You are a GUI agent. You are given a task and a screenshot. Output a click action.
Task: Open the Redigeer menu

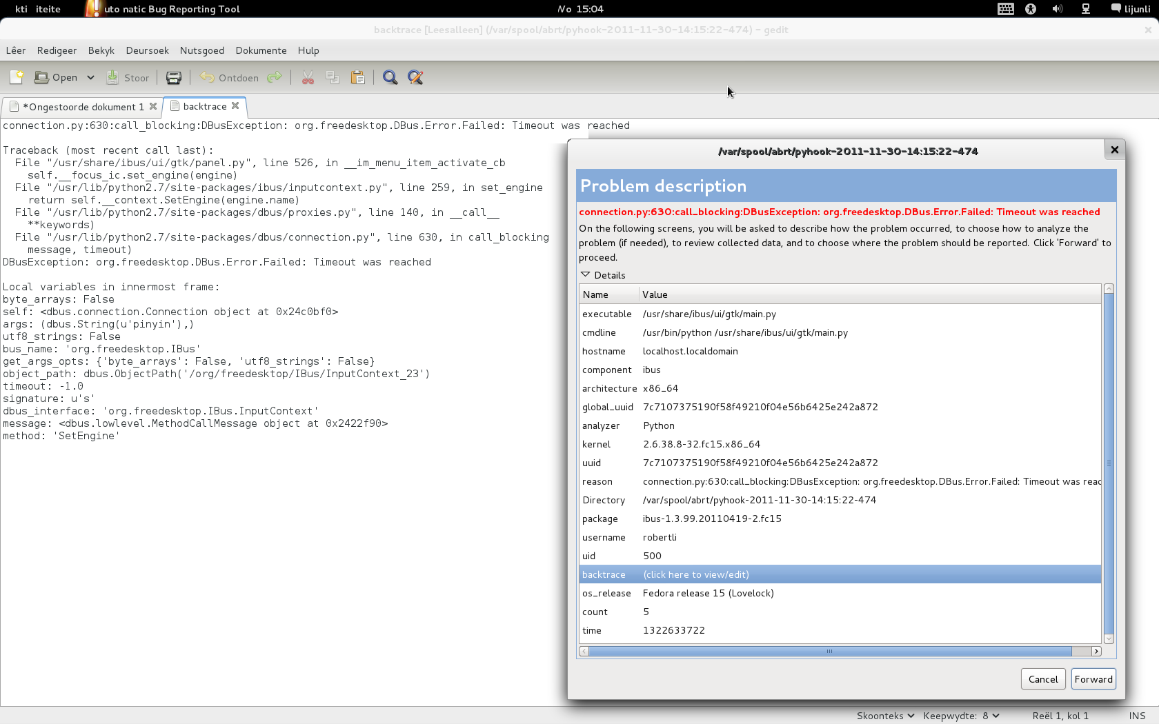coord(57,50)
